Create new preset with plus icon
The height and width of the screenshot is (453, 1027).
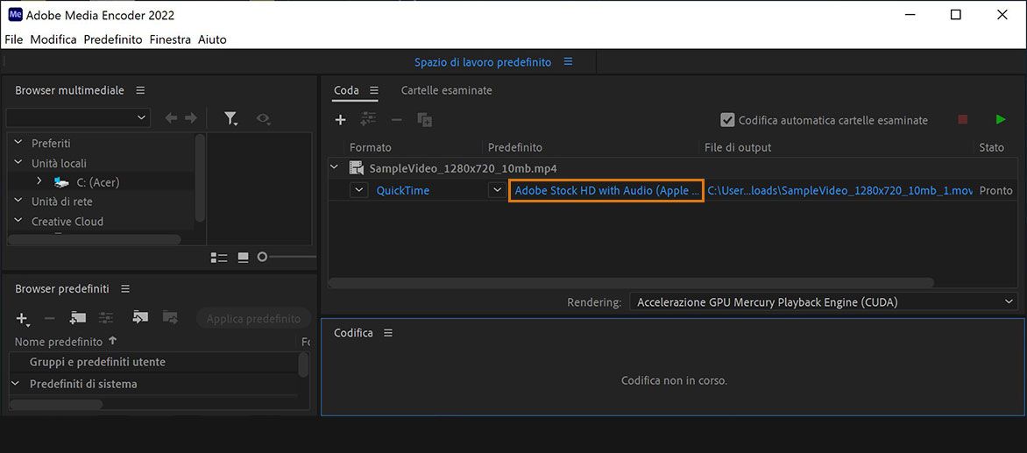(22, 319)
